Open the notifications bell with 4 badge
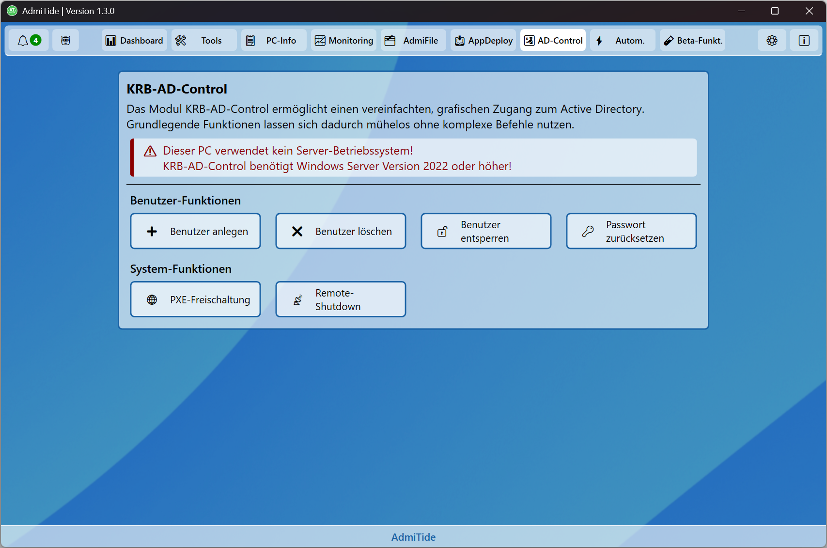This screenshot has height=548, width=827. coord(29,40)
